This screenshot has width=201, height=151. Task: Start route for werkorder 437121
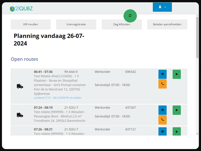point(177,131)
